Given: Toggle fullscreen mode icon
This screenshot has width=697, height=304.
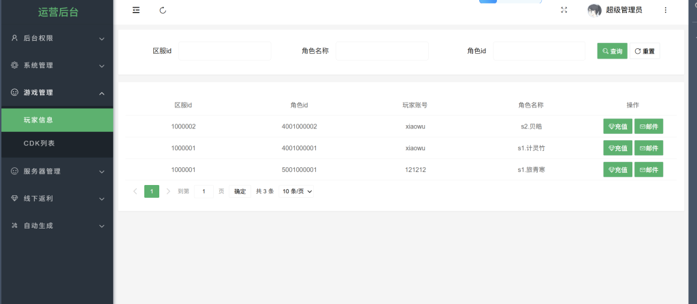Looking at the screenshot, I should pyautogui.click(x=564, y=10).
